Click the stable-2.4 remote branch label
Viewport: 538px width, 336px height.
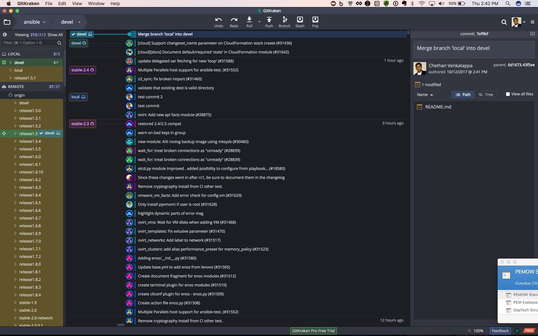coord(83,70)
